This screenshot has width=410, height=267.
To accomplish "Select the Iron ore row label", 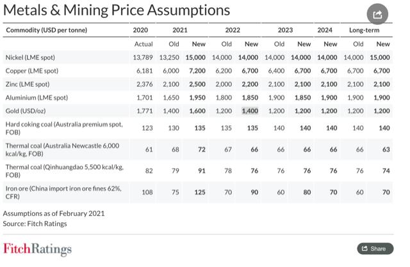I will [x=63, y=192].
